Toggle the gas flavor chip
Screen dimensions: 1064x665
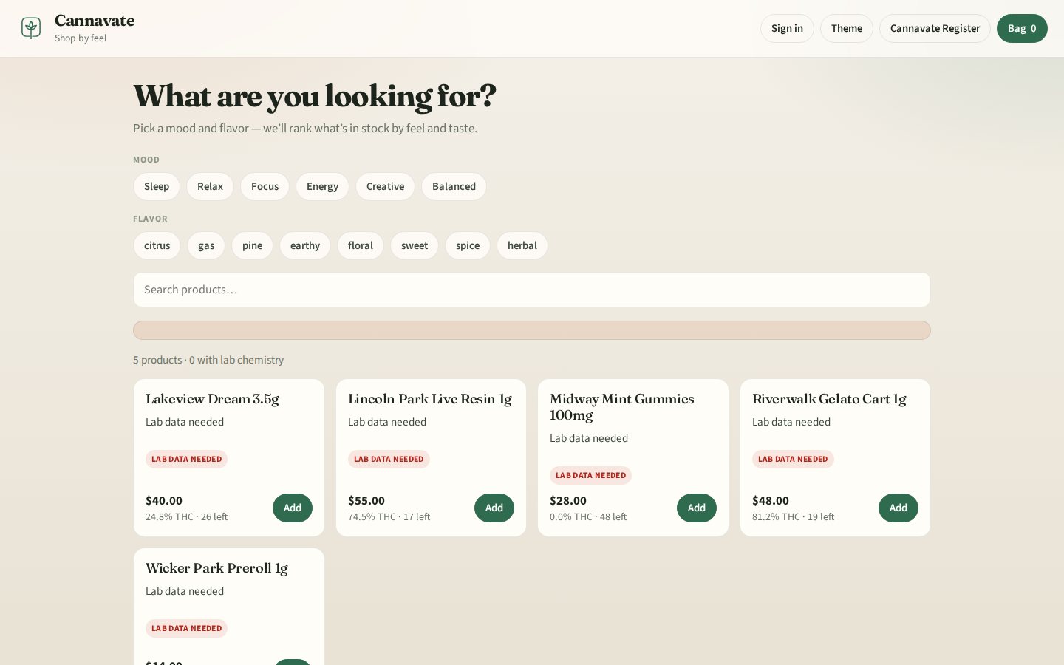[206, 245]
